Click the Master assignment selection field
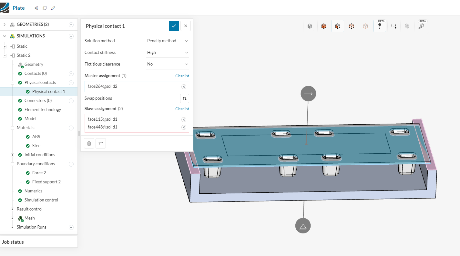This screenshot has width=460, height=256. [132, 87]
